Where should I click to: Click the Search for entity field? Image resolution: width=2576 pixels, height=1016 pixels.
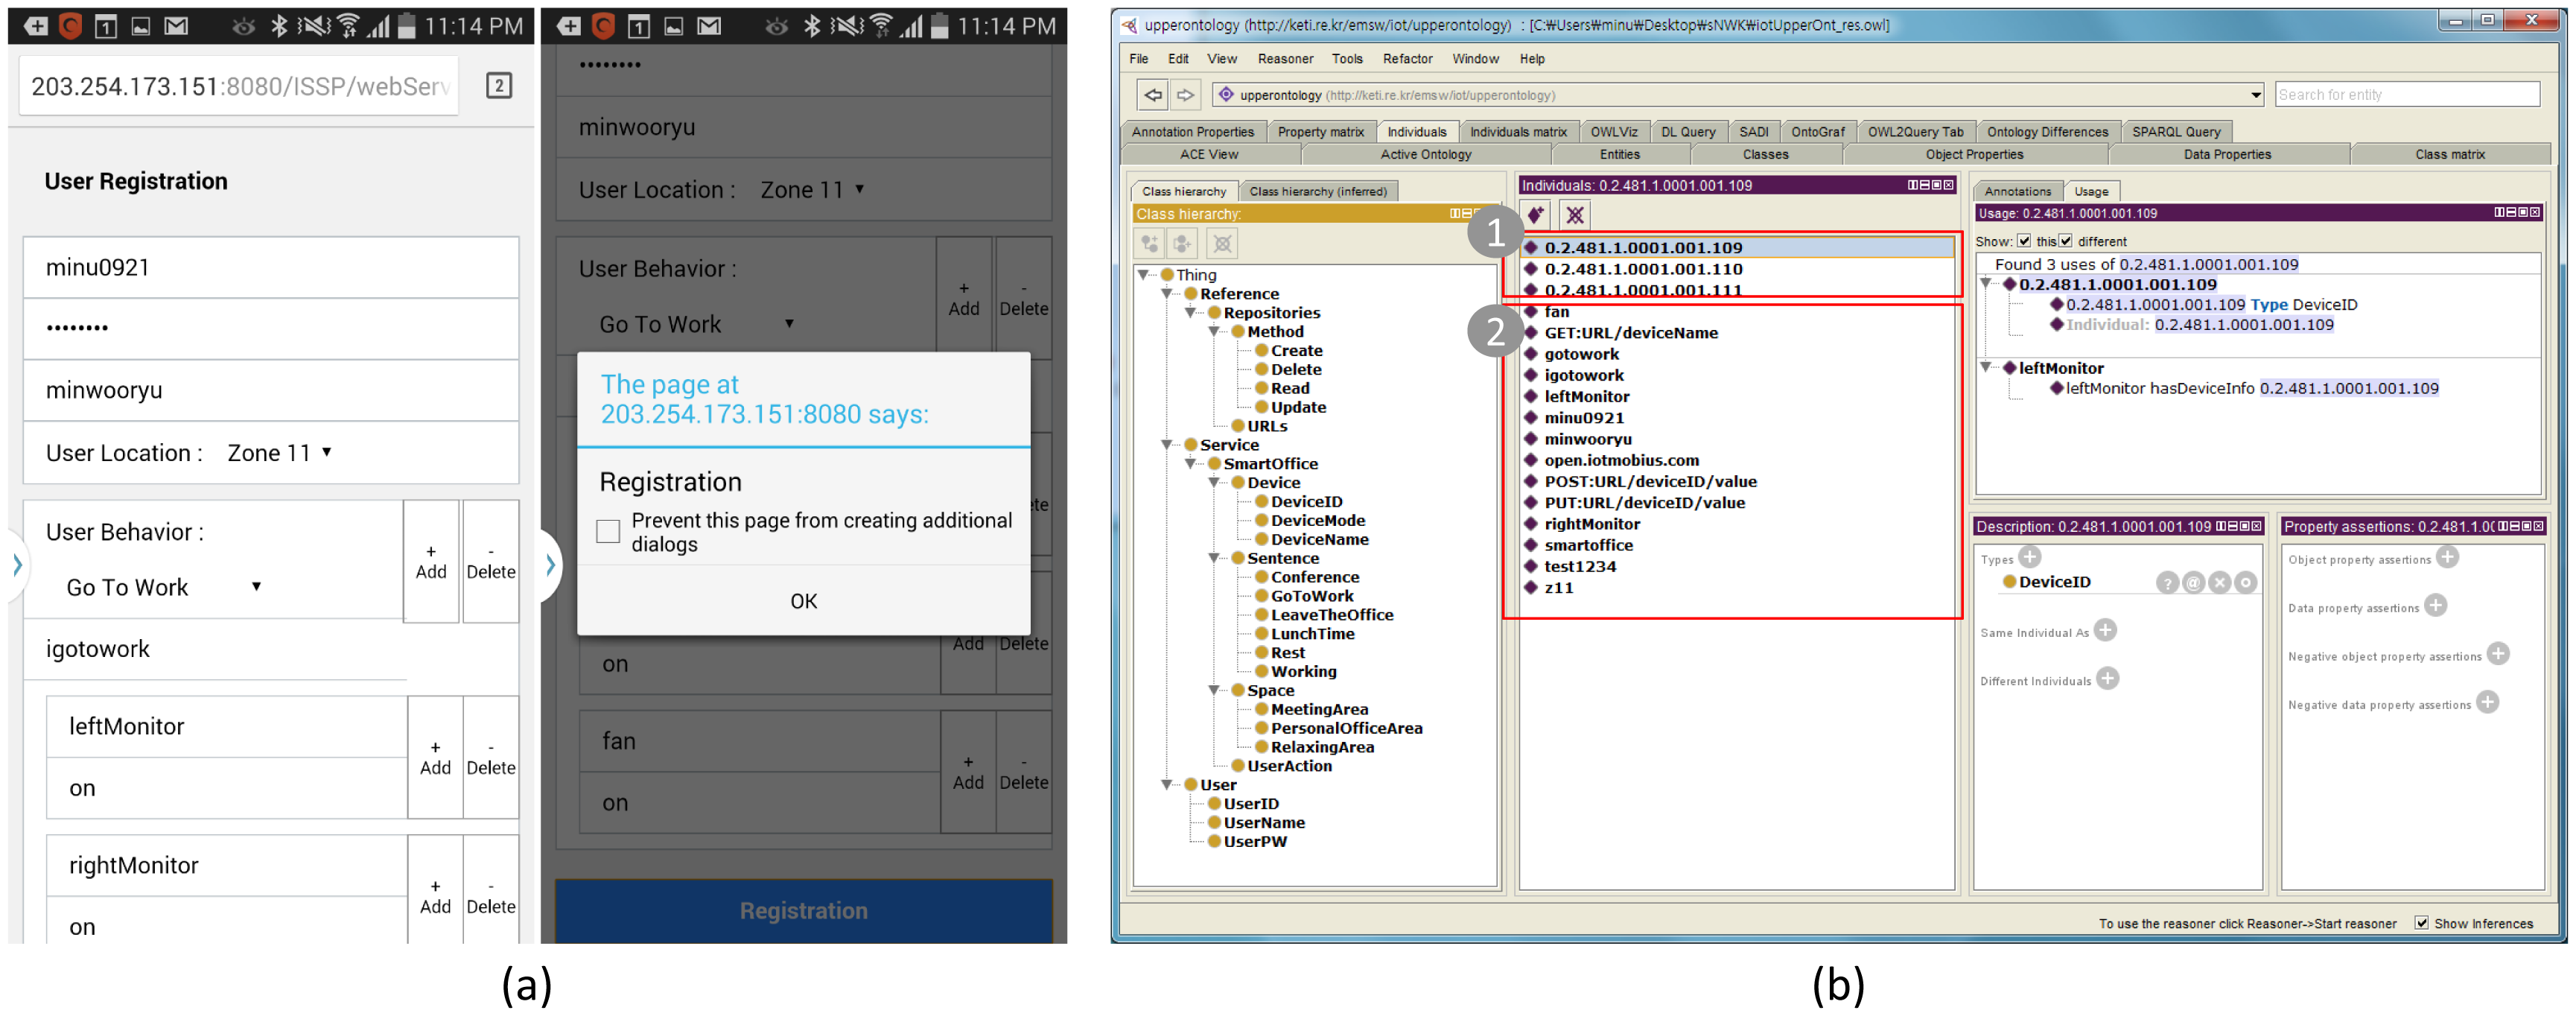point(2406,95)
